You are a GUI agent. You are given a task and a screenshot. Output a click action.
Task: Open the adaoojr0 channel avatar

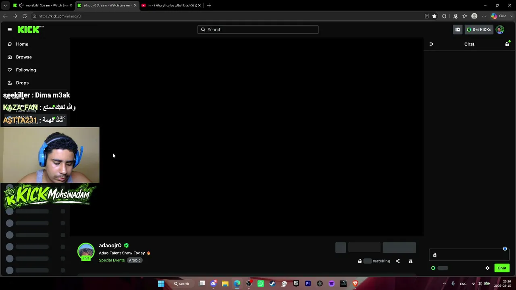tap(86, 251)
